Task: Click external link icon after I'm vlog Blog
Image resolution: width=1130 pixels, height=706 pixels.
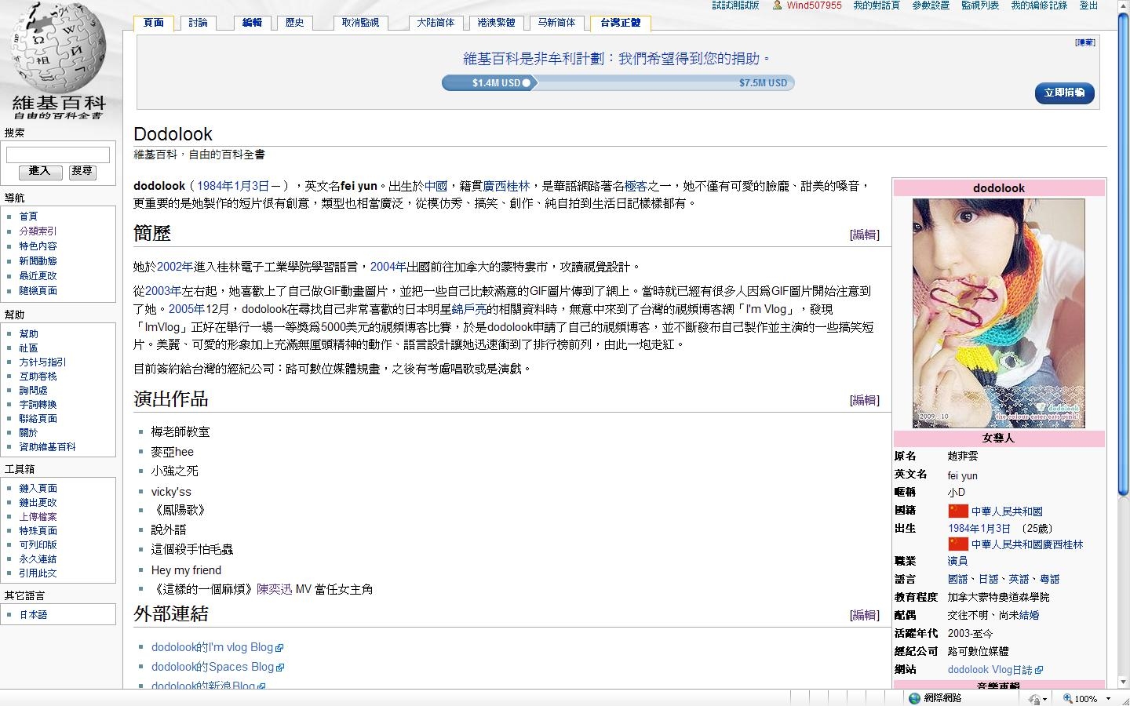Action: tap(279, 648)
